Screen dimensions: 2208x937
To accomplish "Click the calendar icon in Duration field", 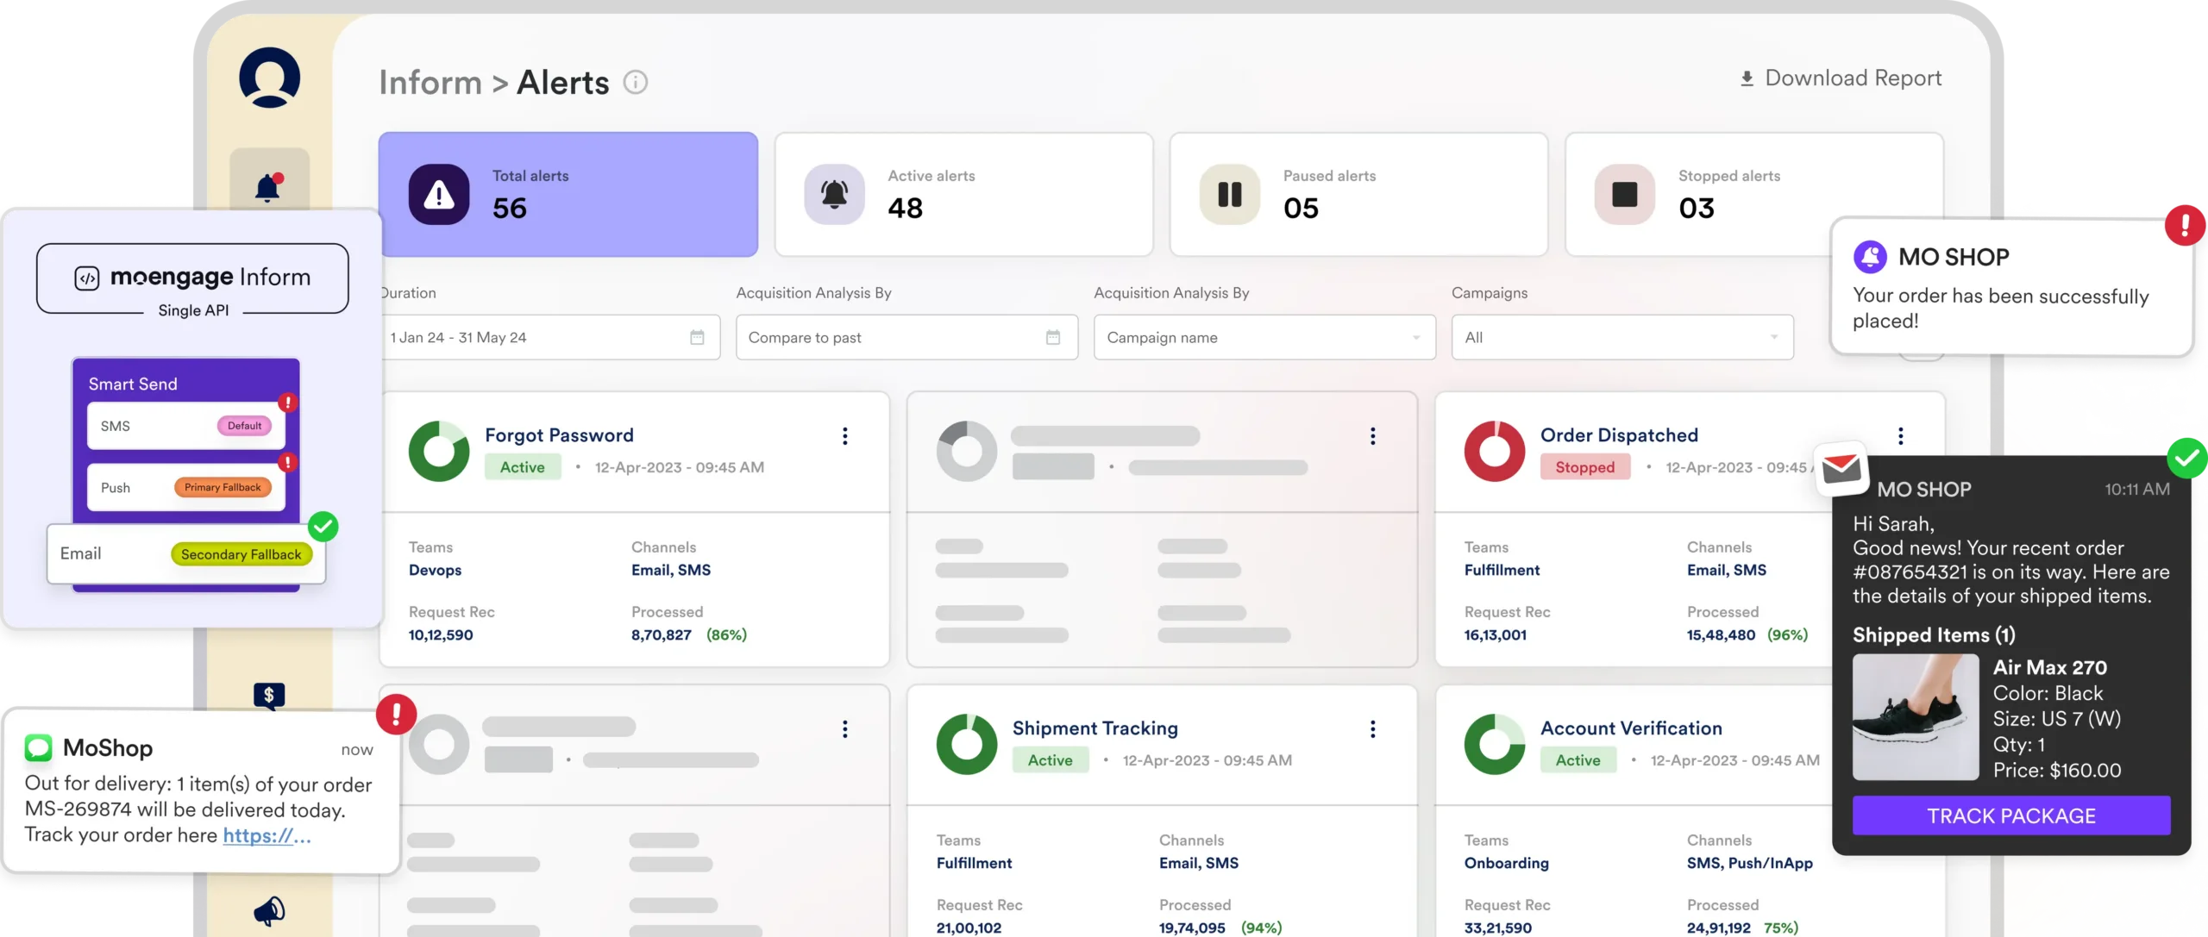I will [697, 337].
